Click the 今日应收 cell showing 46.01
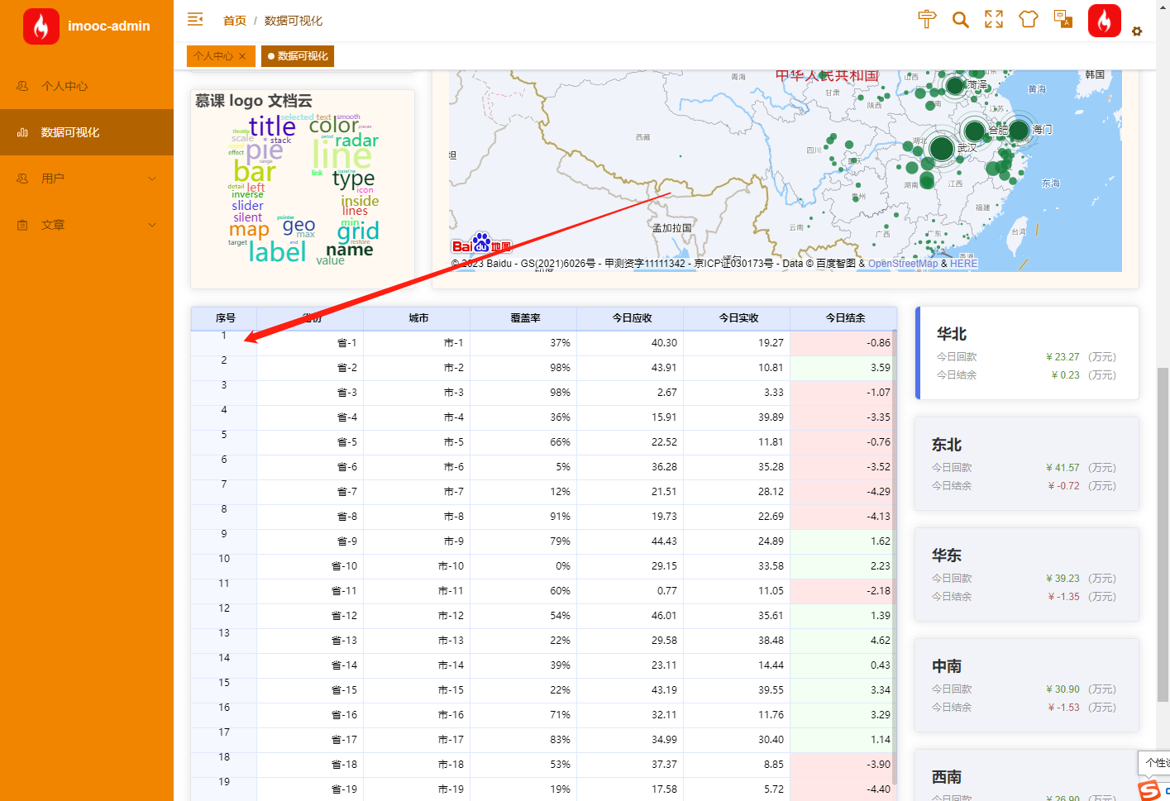This screenshot has width=1170, height=801. click(631, 616)
